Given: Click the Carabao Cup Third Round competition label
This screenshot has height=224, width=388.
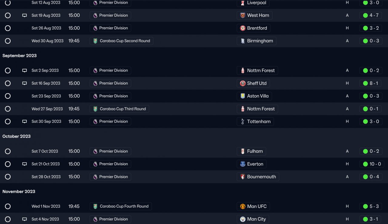Looking at the screenshot, I should (x=122, y=109).
